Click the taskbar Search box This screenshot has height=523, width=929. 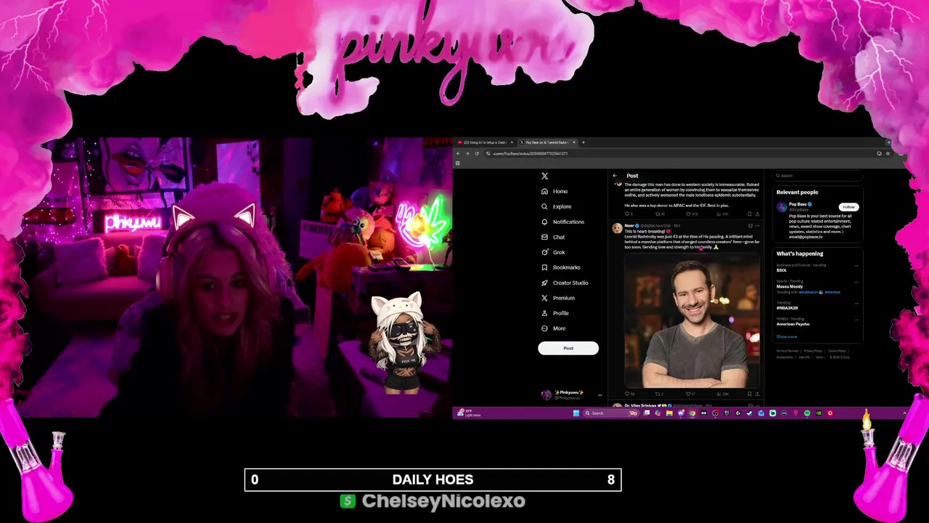tap(611, 413)
